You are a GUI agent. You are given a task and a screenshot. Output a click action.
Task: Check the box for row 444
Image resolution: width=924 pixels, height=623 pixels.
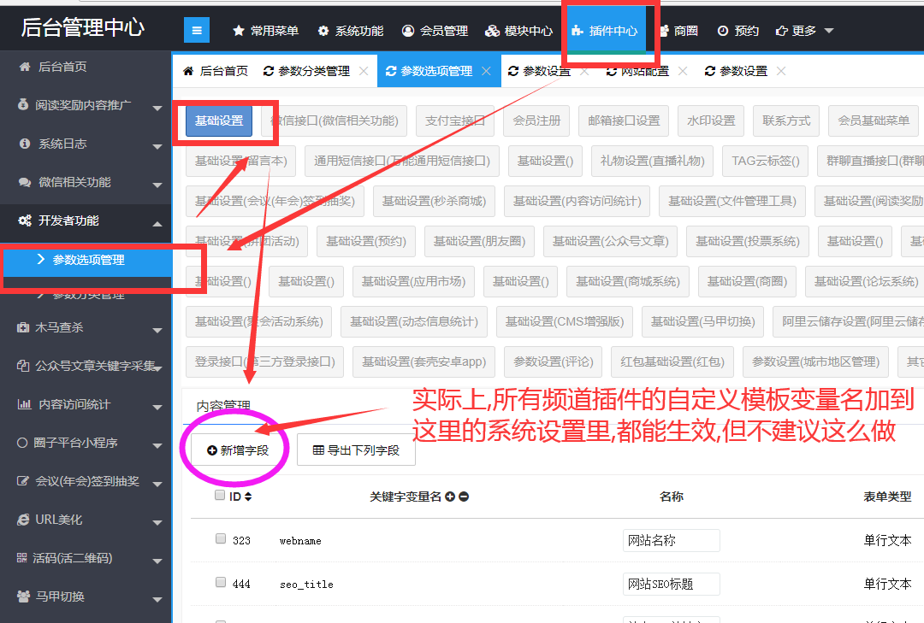pyautogui.click(x=221, y=583)
